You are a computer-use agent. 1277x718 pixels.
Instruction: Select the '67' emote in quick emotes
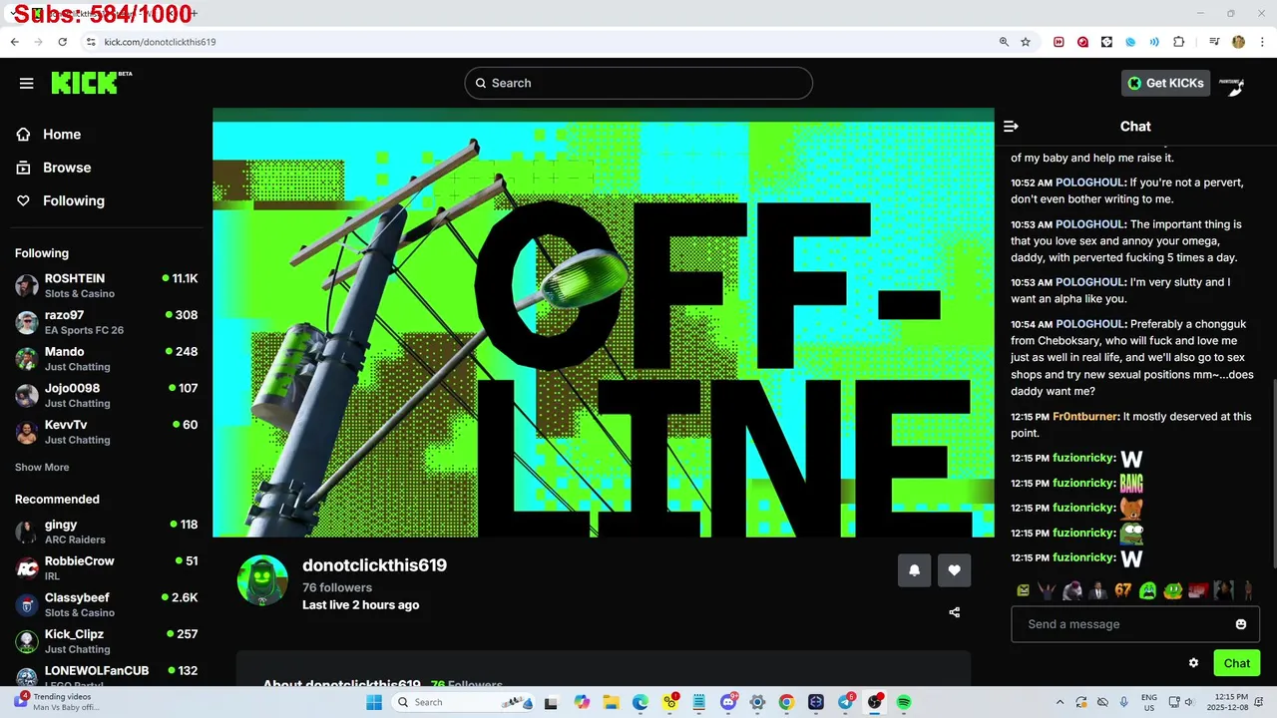pos(1123,590)
